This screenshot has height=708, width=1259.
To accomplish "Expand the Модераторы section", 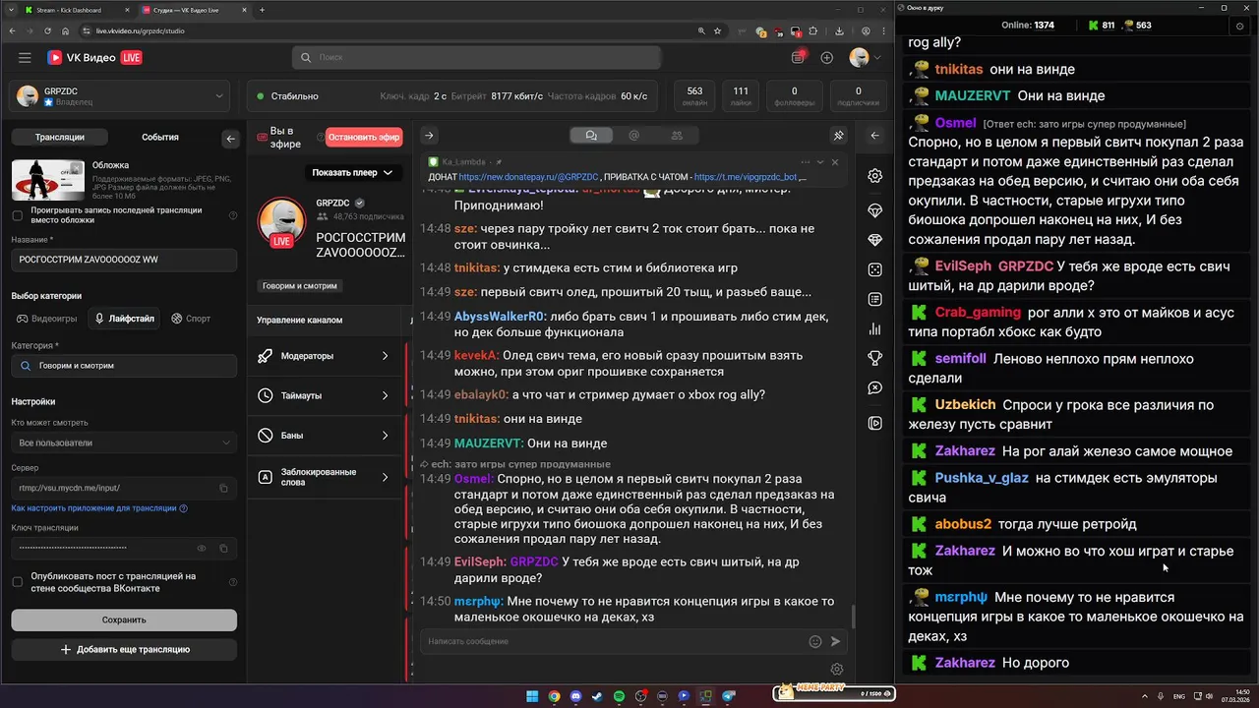I will tap(325, 356).
